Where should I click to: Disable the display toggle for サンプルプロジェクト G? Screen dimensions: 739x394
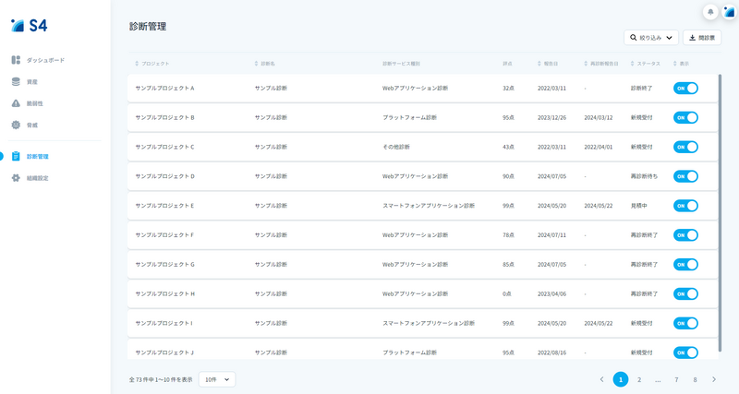[685, 265]
